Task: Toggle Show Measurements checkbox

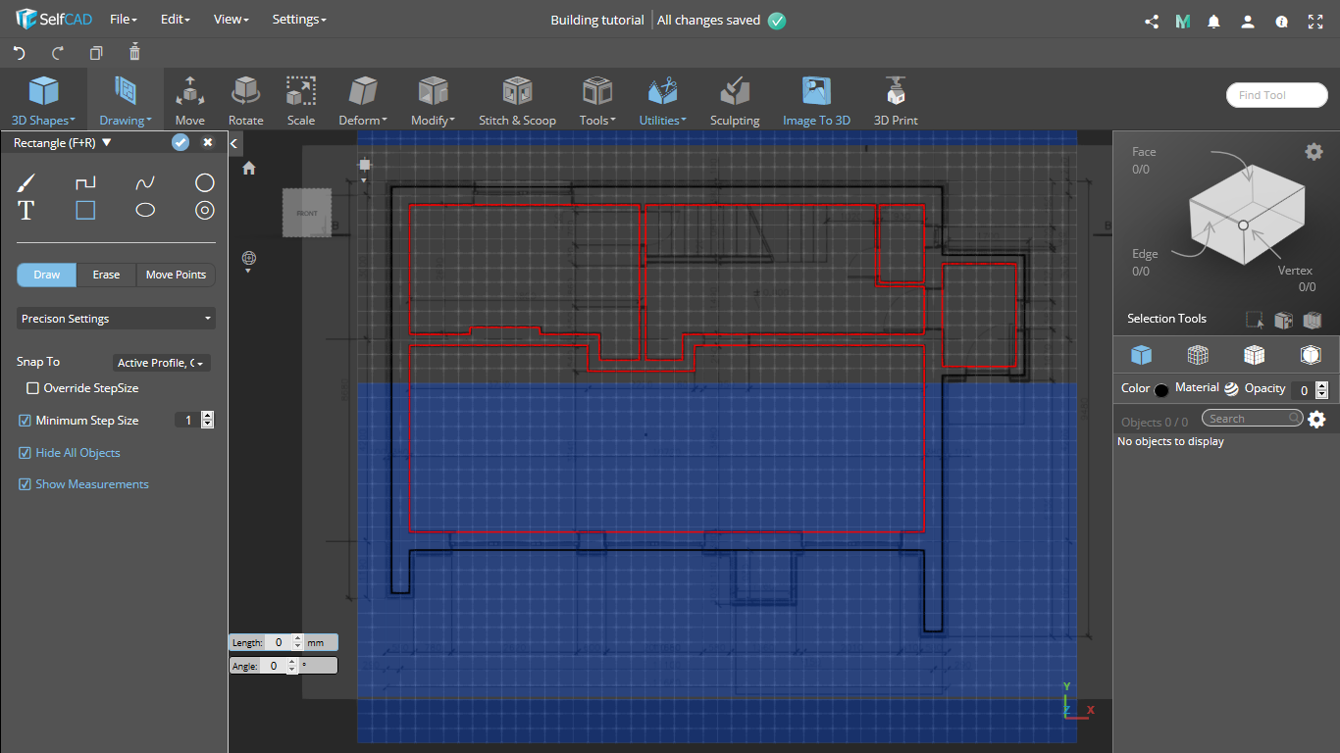Action: click(26, 484)
